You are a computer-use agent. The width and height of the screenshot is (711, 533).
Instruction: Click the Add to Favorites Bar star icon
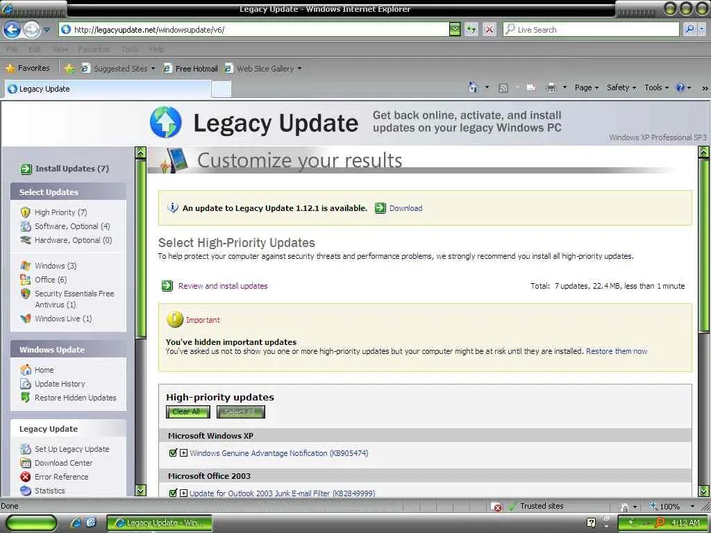click(x=69, y=69)
